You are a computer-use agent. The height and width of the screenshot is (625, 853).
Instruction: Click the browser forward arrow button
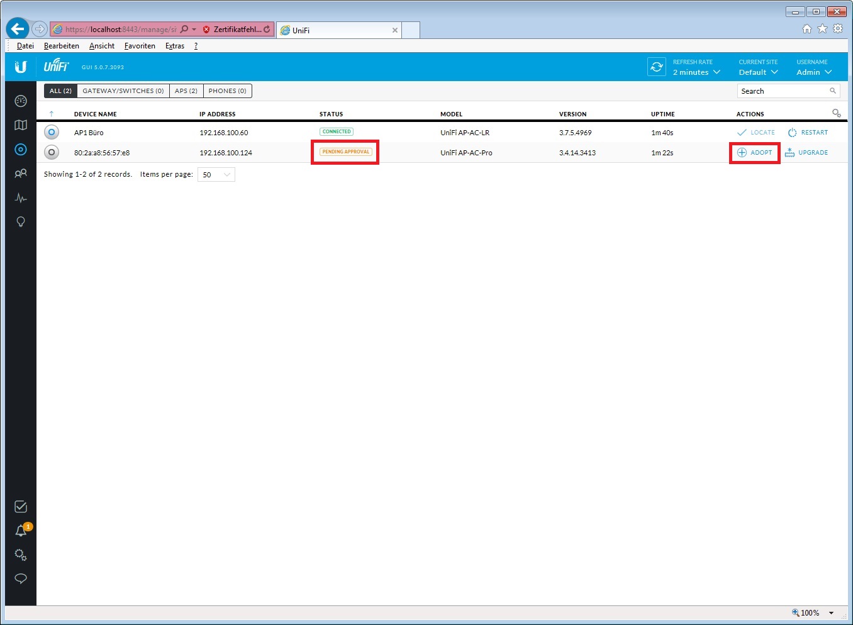point(40,29)
